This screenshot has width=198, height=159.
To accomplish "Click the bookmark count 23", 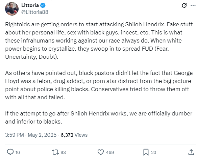I will tap(153, 153).
